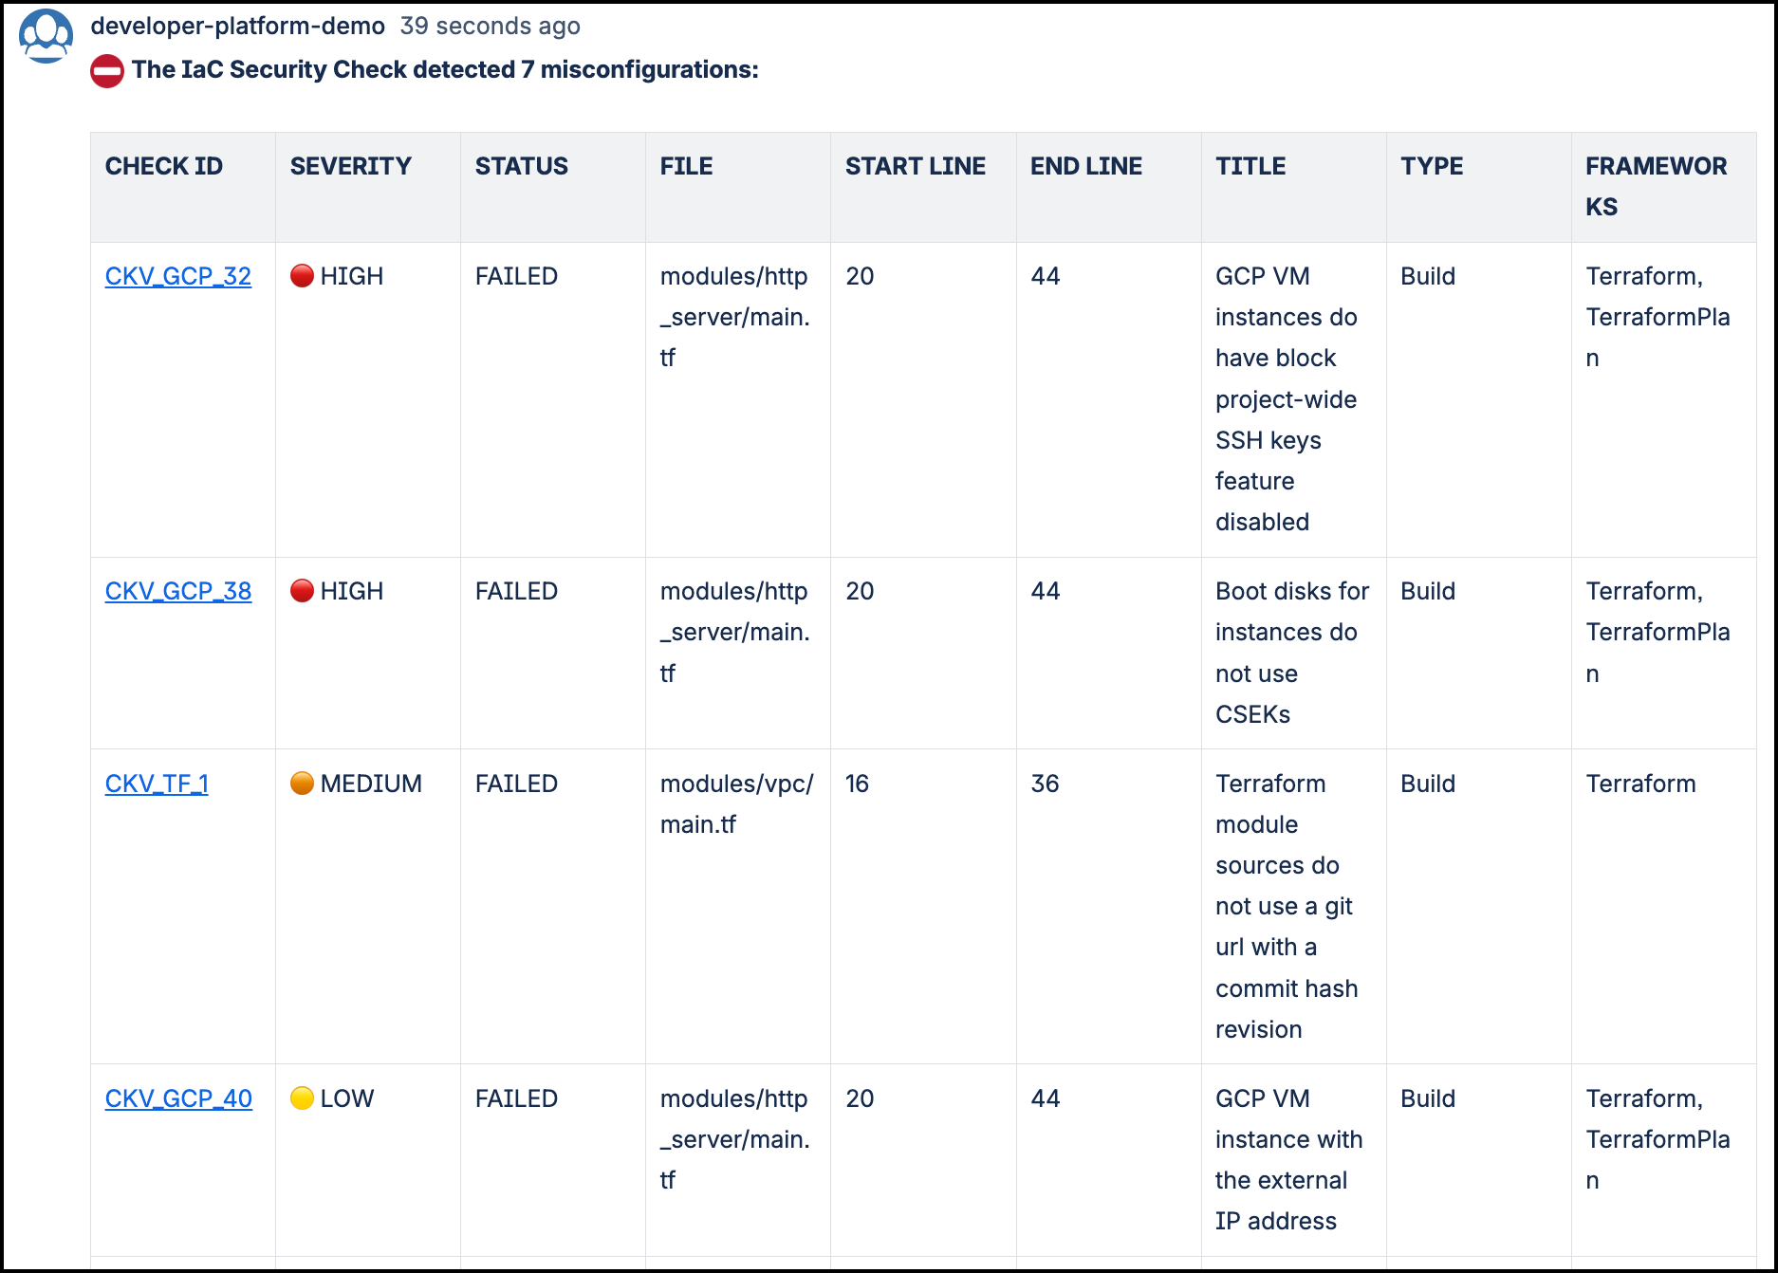Click orange MEDIUM severity dot for CKV_TF_1
1778x1273 pixels.
(x=302, y=784)
